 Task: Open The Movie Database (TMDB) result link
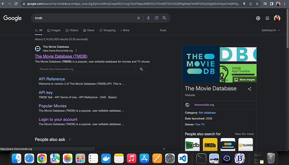pyautogui.click(x=61, y=56)
